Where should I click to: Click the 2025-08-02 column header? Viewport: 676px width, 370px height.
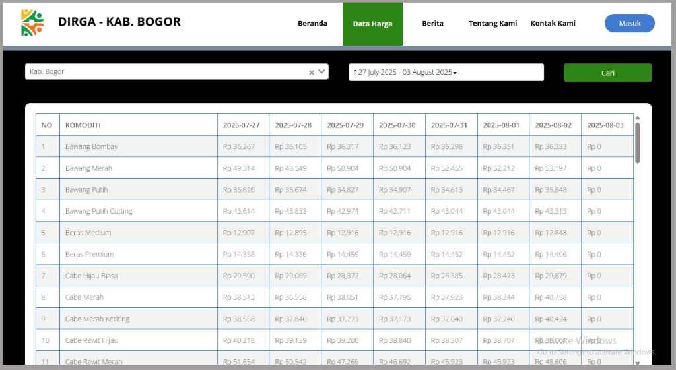pyautogui.click(x=555, y=125)
